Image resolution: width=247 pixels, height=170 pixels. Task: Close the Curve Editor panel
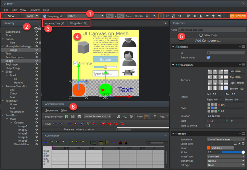pyautogui.click(x=165, y=136)
